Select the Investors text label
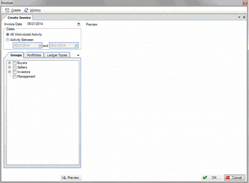 click(24, 72)
